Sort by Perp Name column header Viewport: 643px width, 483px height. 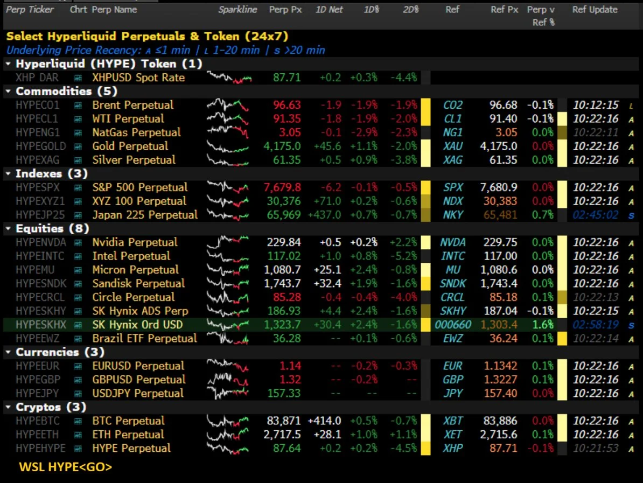click(x=114, y=10)
